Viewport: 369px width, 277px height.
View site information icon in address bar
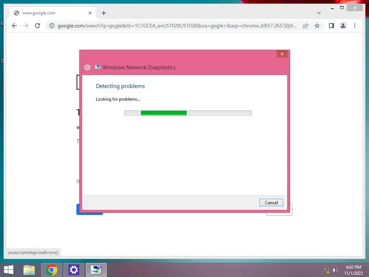(x=52, y=26)
